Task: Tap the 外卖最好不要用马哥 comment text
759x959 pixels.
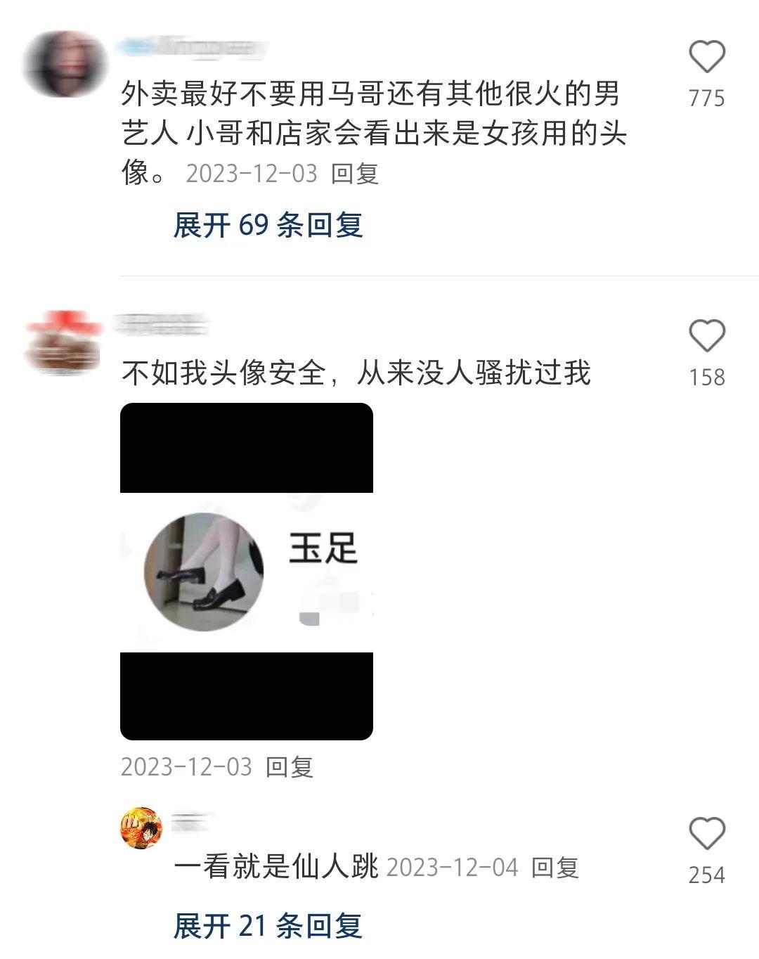Action: [373, 133]
